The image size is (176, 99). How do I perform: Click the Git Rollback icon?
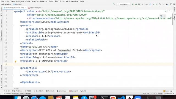coord(163,4)
